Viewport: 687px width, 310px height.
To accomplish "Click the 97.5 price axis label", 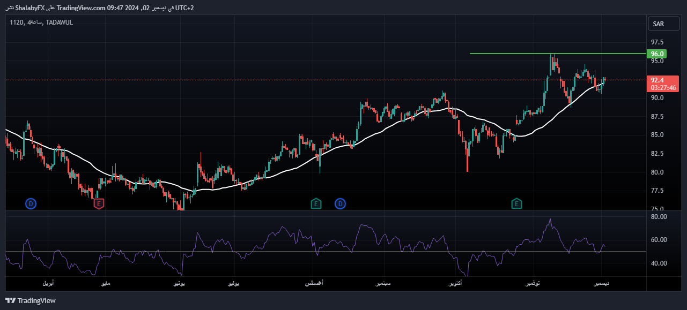I will (x=657, y=42).
